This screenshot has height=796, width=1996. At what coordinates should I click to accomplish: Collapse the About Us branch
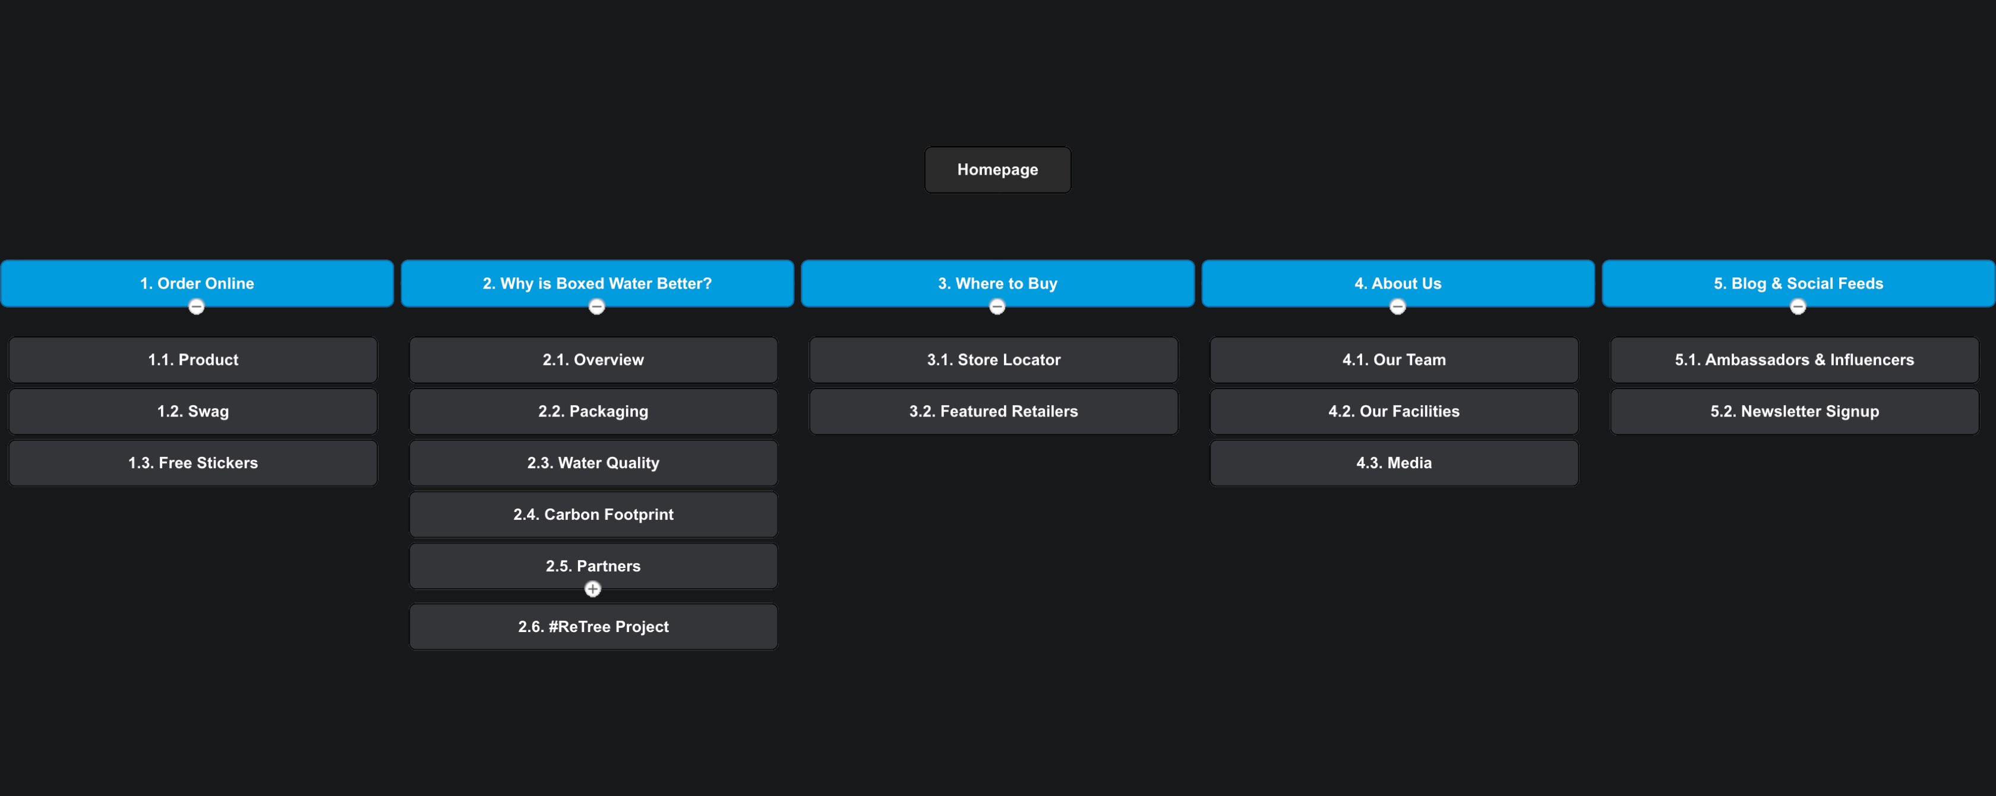[x=1398, y=307]
